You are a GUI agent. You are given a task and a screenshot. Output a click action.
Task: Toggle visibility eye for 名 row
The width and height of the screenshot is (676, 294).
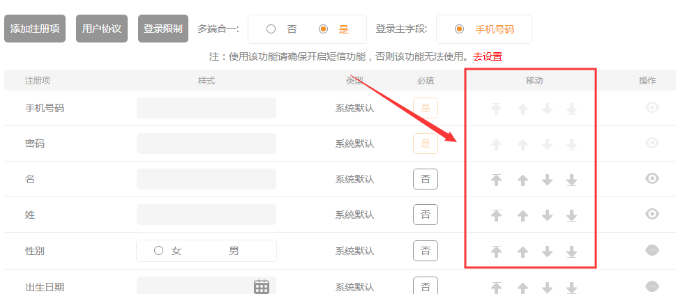pyautogui.click(x=652, y=178)
